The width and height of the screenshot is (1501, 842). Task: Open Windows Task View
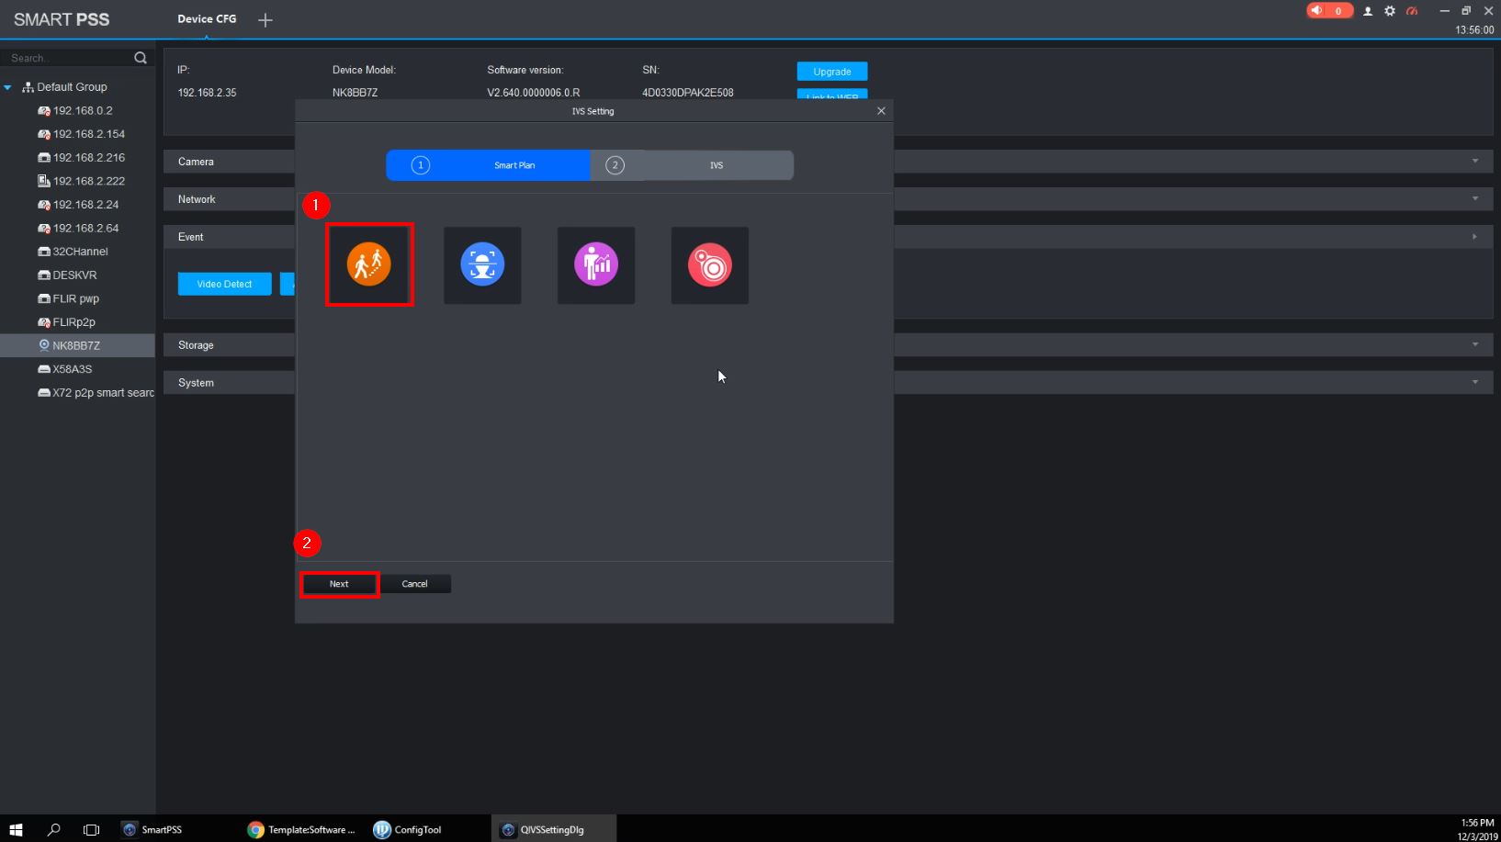coord(91,829)
